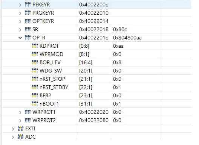199x145 pixels.
Task: Click the BOR_LEV bitfield icon
Action: click(x=35, y=62)
